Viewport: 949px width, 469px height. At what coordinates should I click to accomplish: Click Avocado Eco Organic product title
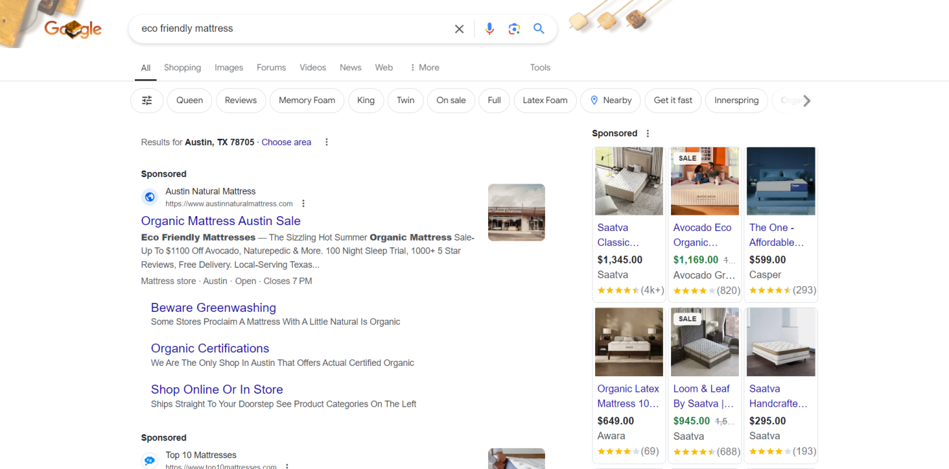click(x=702, y=235)
